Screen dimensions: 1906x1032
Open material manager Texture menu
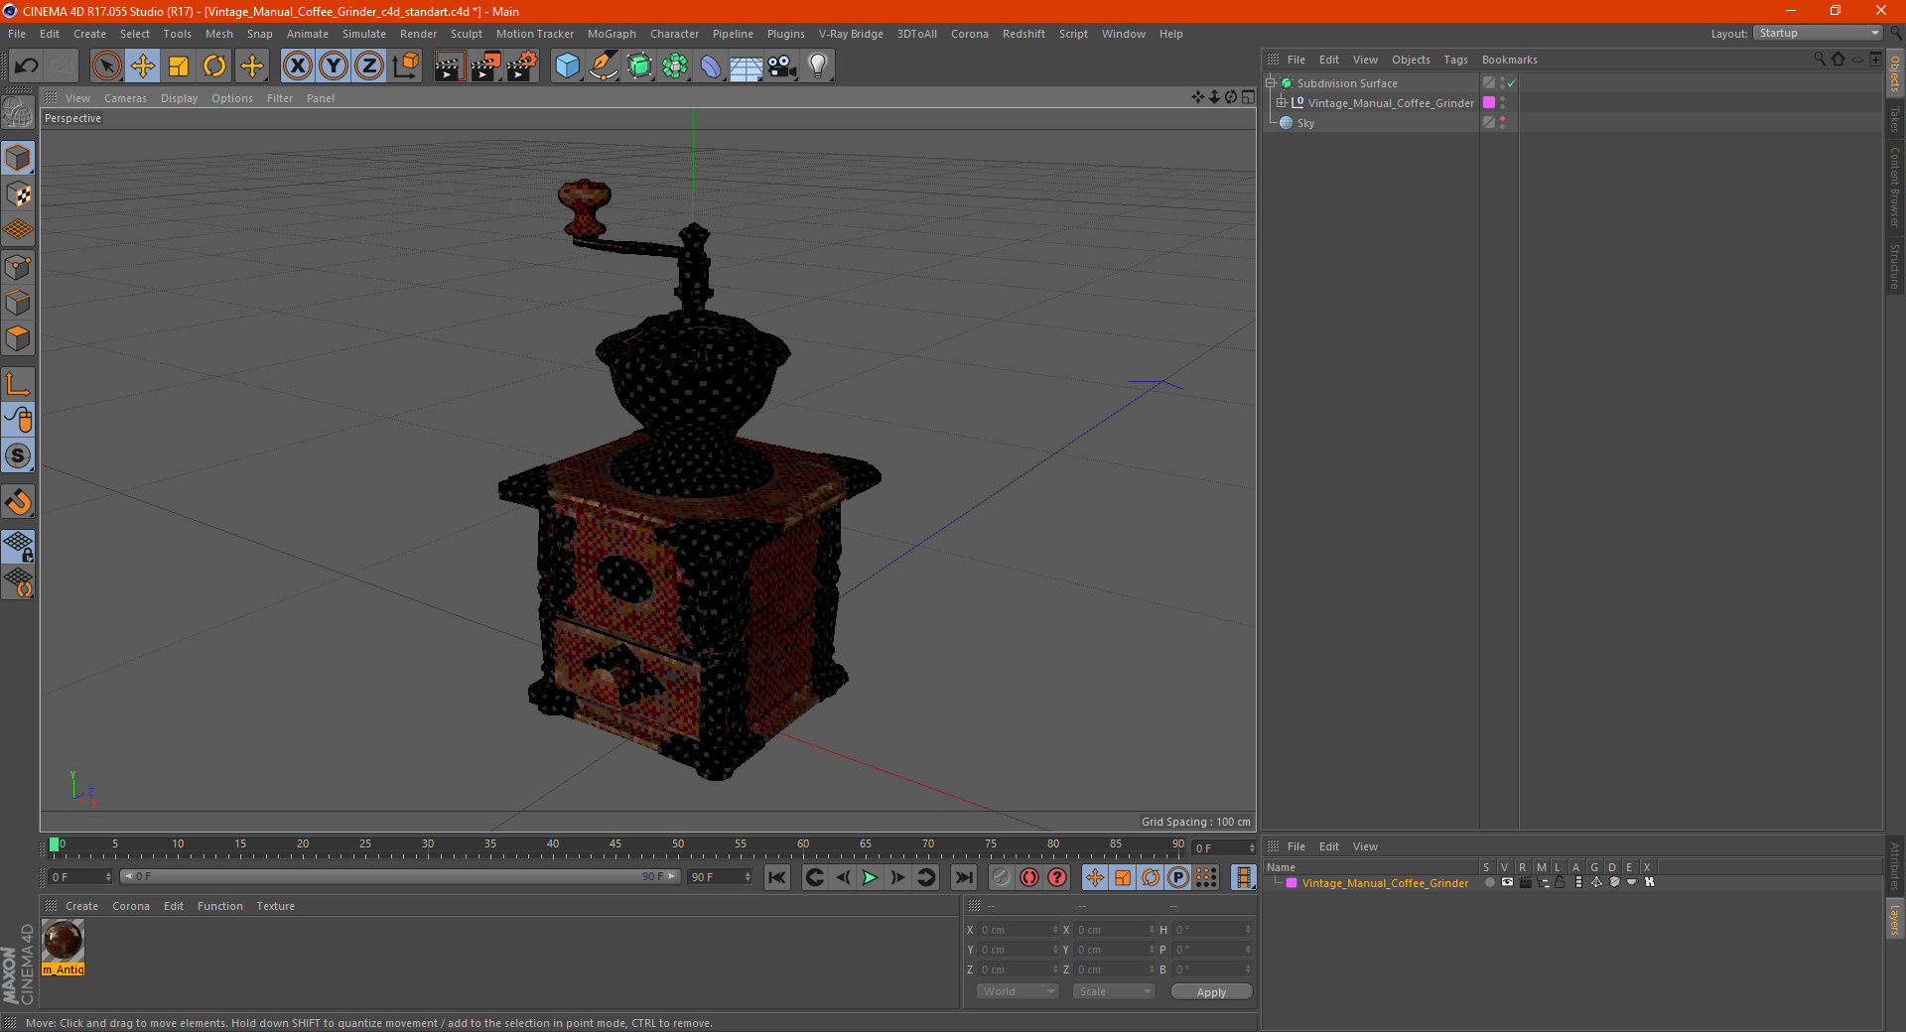(275, 906)
